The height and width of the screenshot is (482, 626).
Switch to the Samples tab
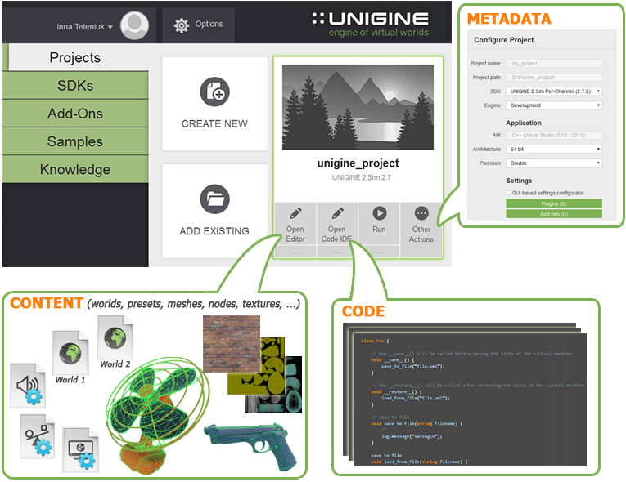[76, 141]
